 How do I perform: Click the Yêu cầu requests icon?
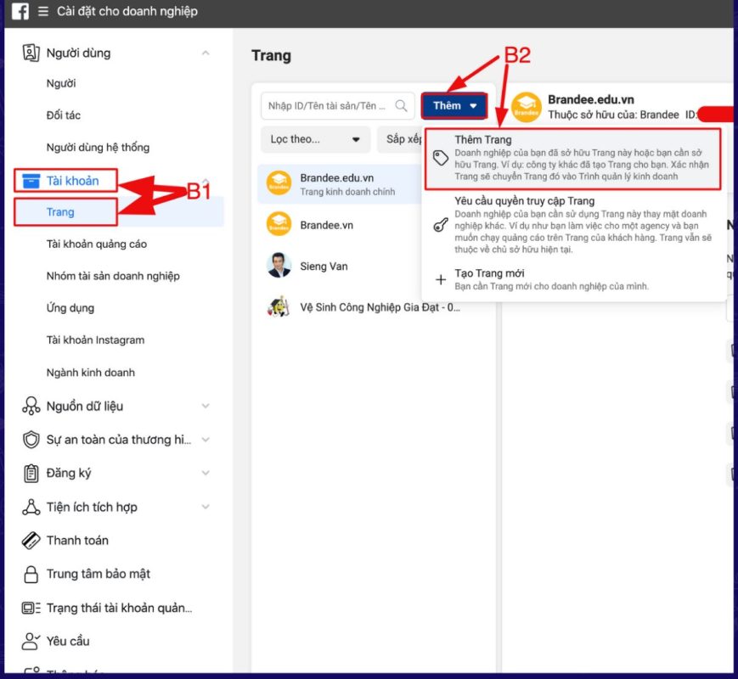(x=31, y=642)
